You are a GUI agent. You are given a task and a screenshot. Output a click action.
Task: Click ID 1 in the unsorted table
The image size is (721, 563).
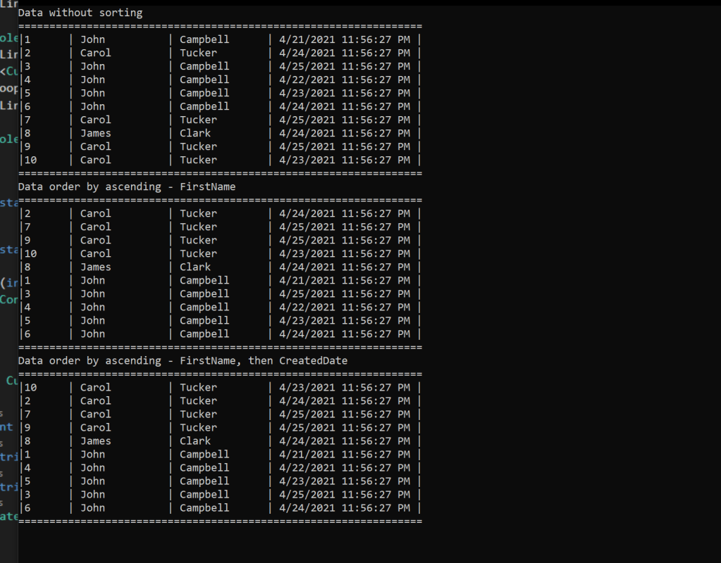coord(27,39)
